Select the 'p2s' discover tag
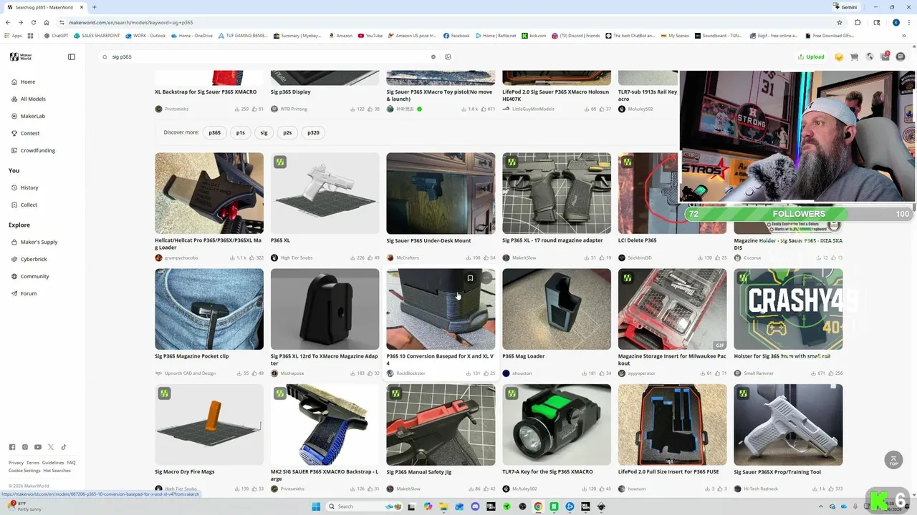This screenshot has width=917, height=515. [287, 132]
